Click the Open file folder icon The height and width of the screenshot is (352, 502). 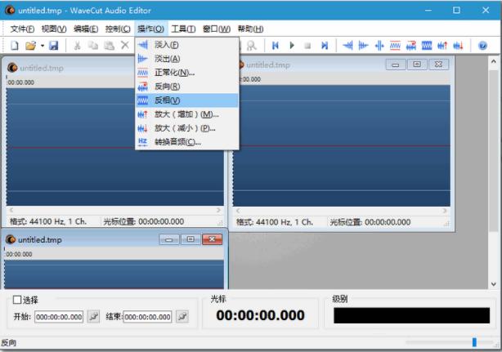(30, 46)
